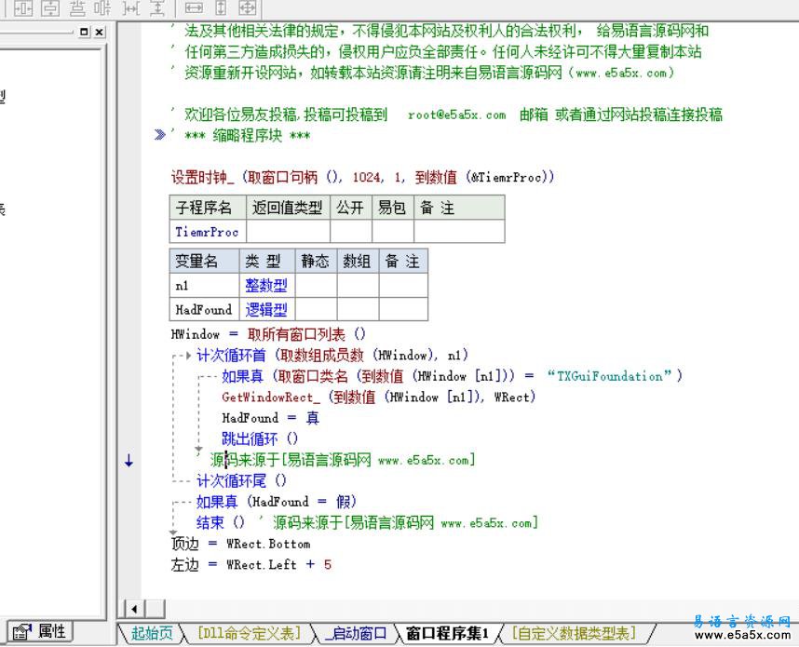Screen dimensions: 799x647
Task: Click the 左边 = WRect.Left + 5 line
Action: coord(251,564)
